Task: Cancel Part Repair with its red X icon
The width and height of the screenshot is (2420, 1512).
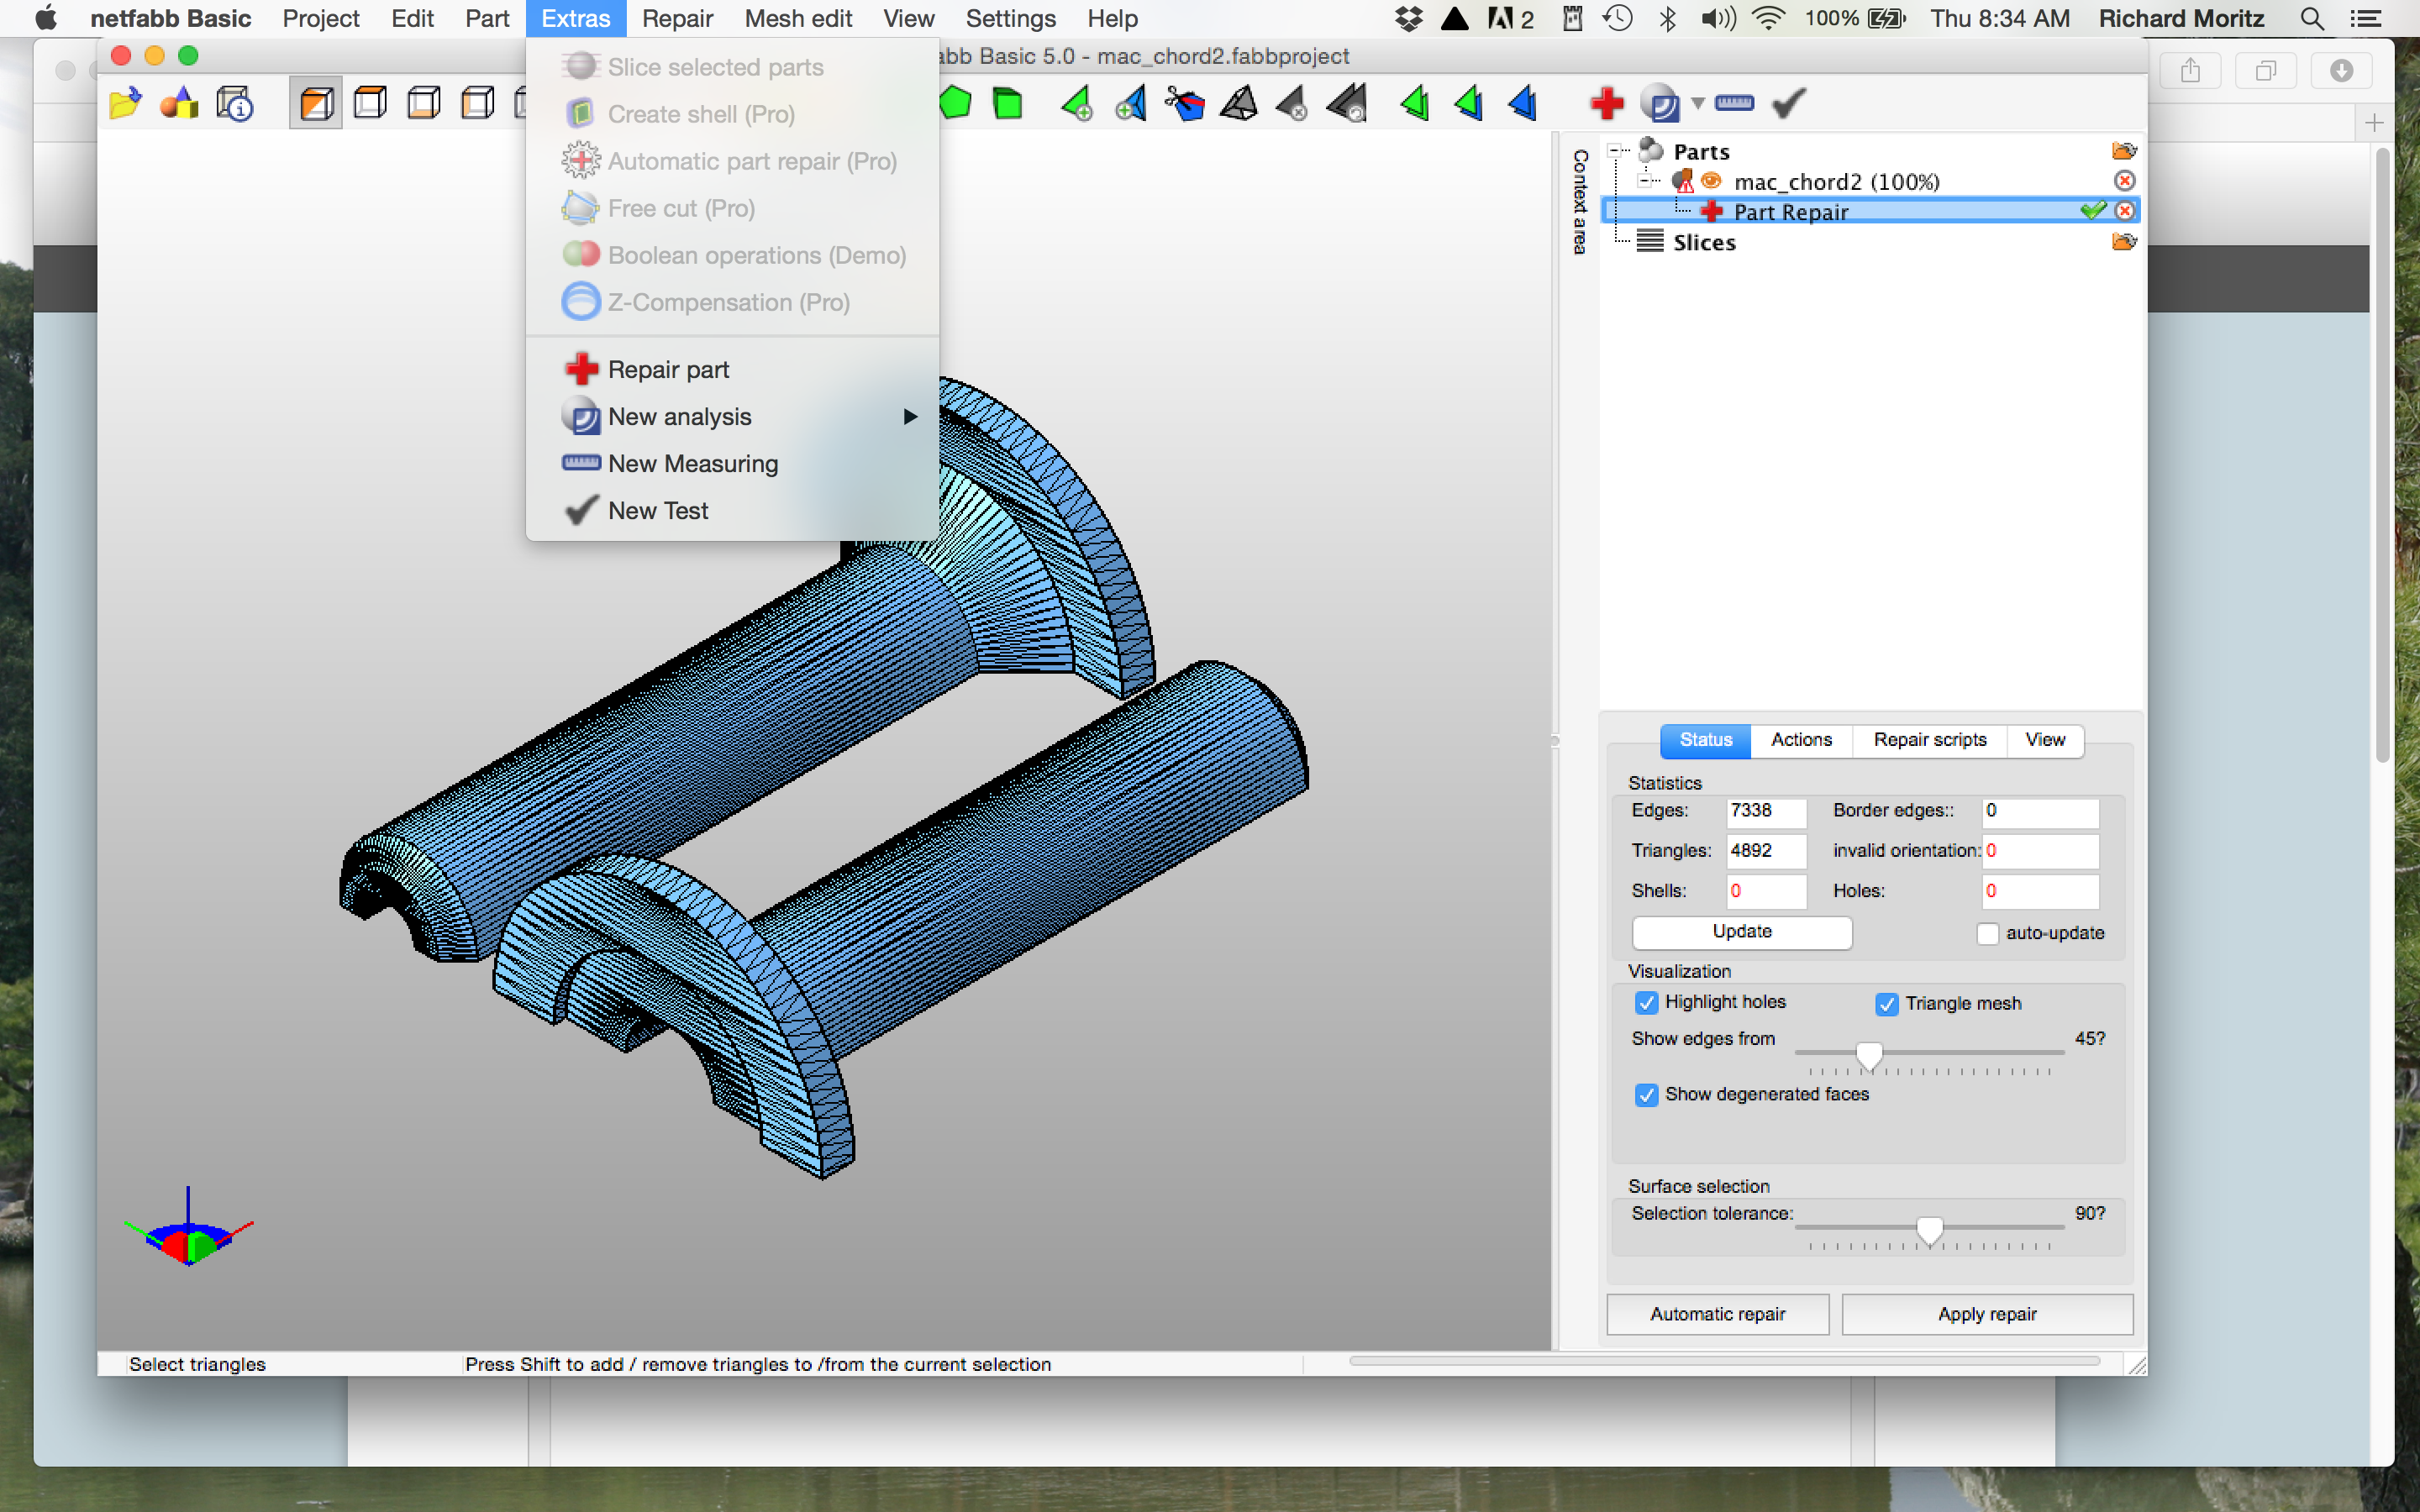Action: 2125,211
